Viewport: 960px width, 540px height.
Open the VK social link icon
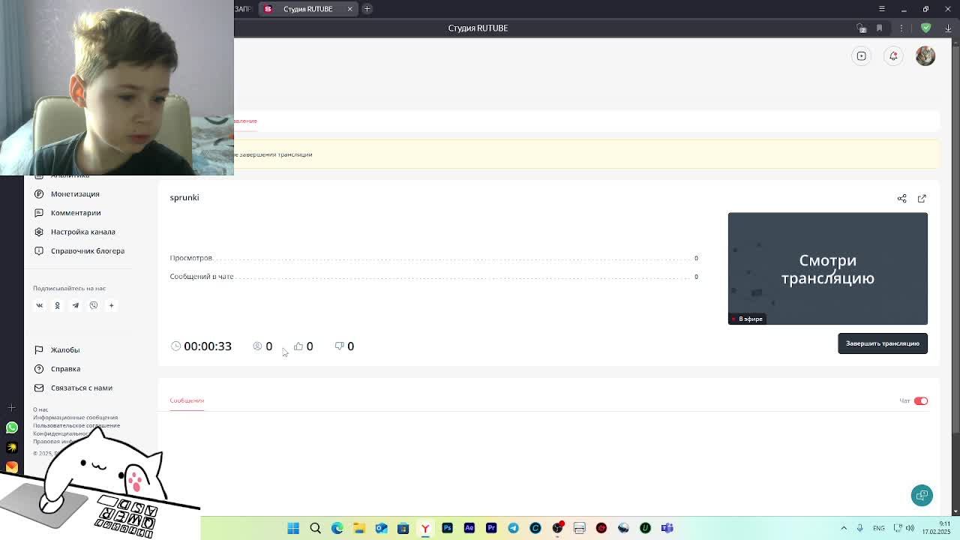tap(40, 305)
